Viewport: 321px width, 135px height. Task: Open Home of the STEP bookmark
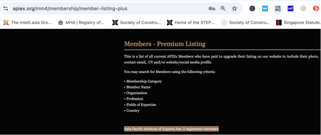tap(191, 23)
